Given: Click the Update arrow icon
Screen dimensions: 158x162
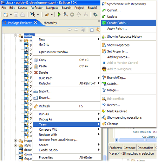Looking at the screenshot, I should click(104, 17).
